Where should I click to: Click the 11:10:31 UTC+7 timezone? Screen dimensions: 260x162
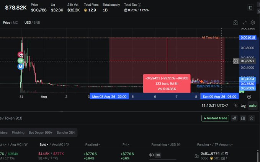[x=214, y=105]
